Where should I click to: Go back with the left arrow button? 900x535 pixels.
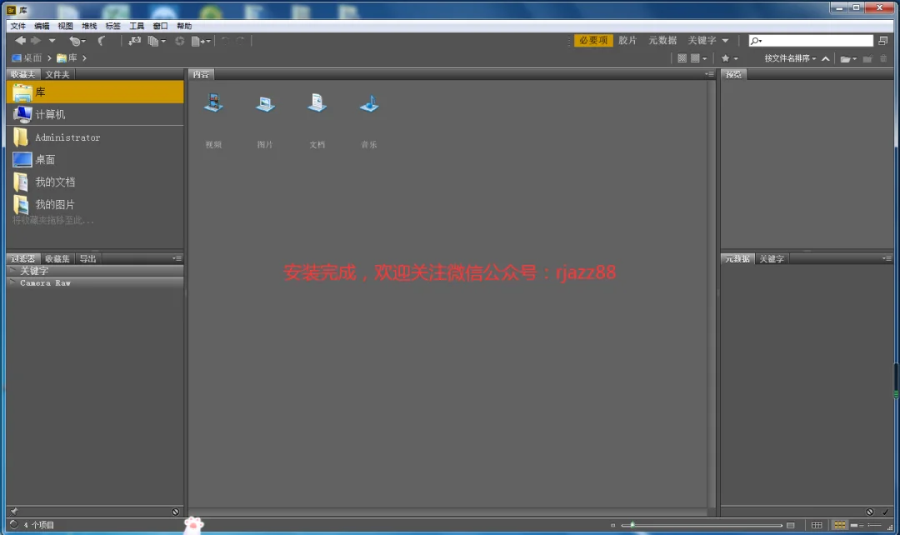click(x=20, y=40)
